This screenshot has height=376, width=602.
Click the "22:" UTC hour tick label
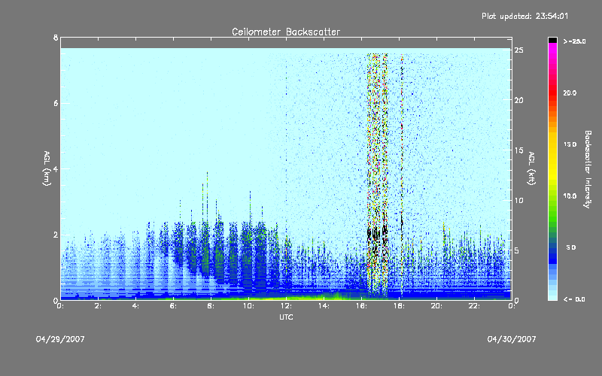tap(474, 306)
